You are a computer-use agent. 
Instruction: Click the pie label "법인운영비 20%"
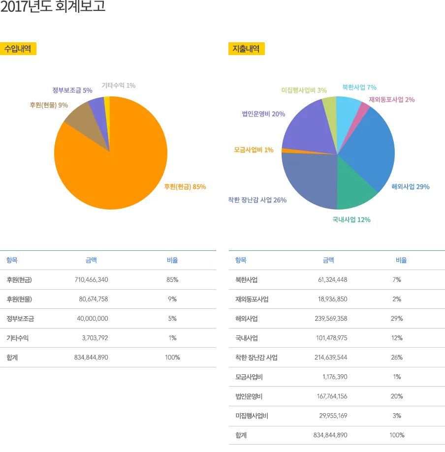[x=263, y=114]
